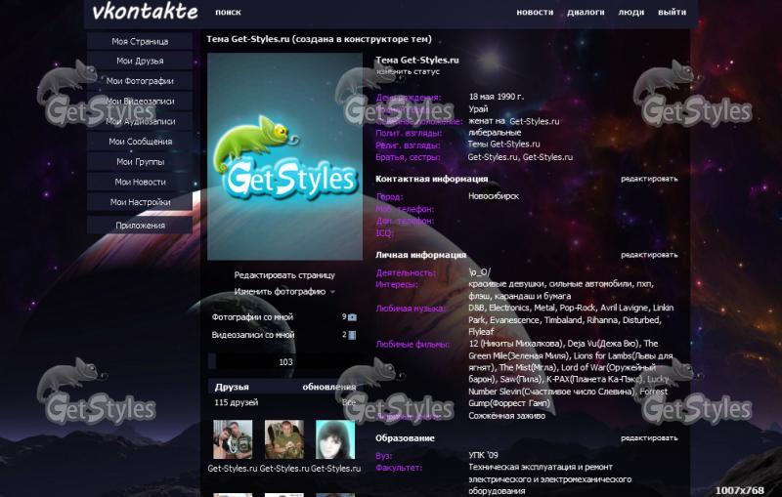Image resolution: width=782 pixels, height=497 pixels.
Task: Open Мои Новости in the sidebar
Action: coord(140,182)
